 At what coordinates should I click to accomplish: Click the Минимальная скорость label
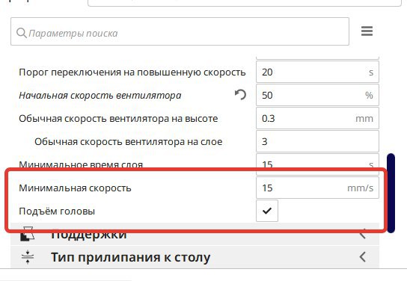click(x=75, y=188)
